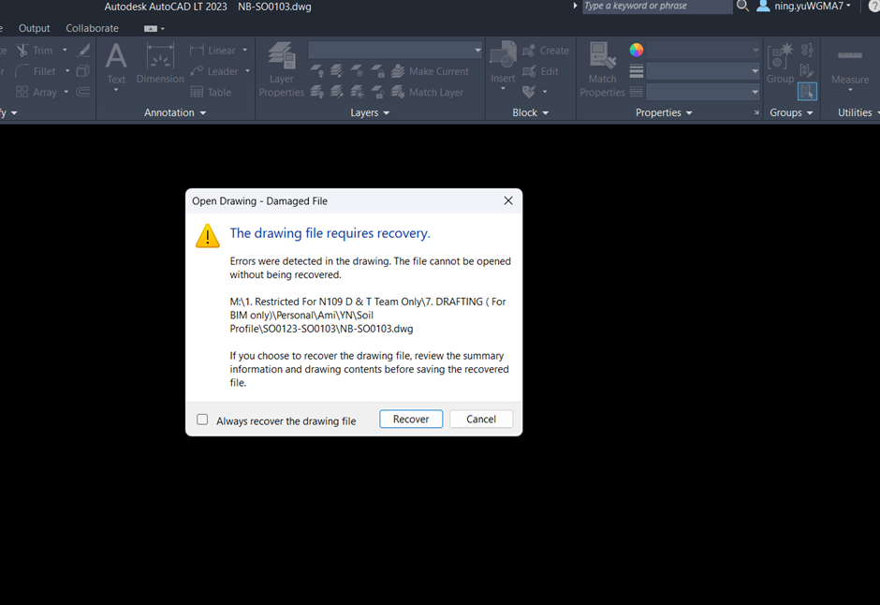Click the Ungroup icon
Viewport: 880px width, 605px height.
coord(807,50)
